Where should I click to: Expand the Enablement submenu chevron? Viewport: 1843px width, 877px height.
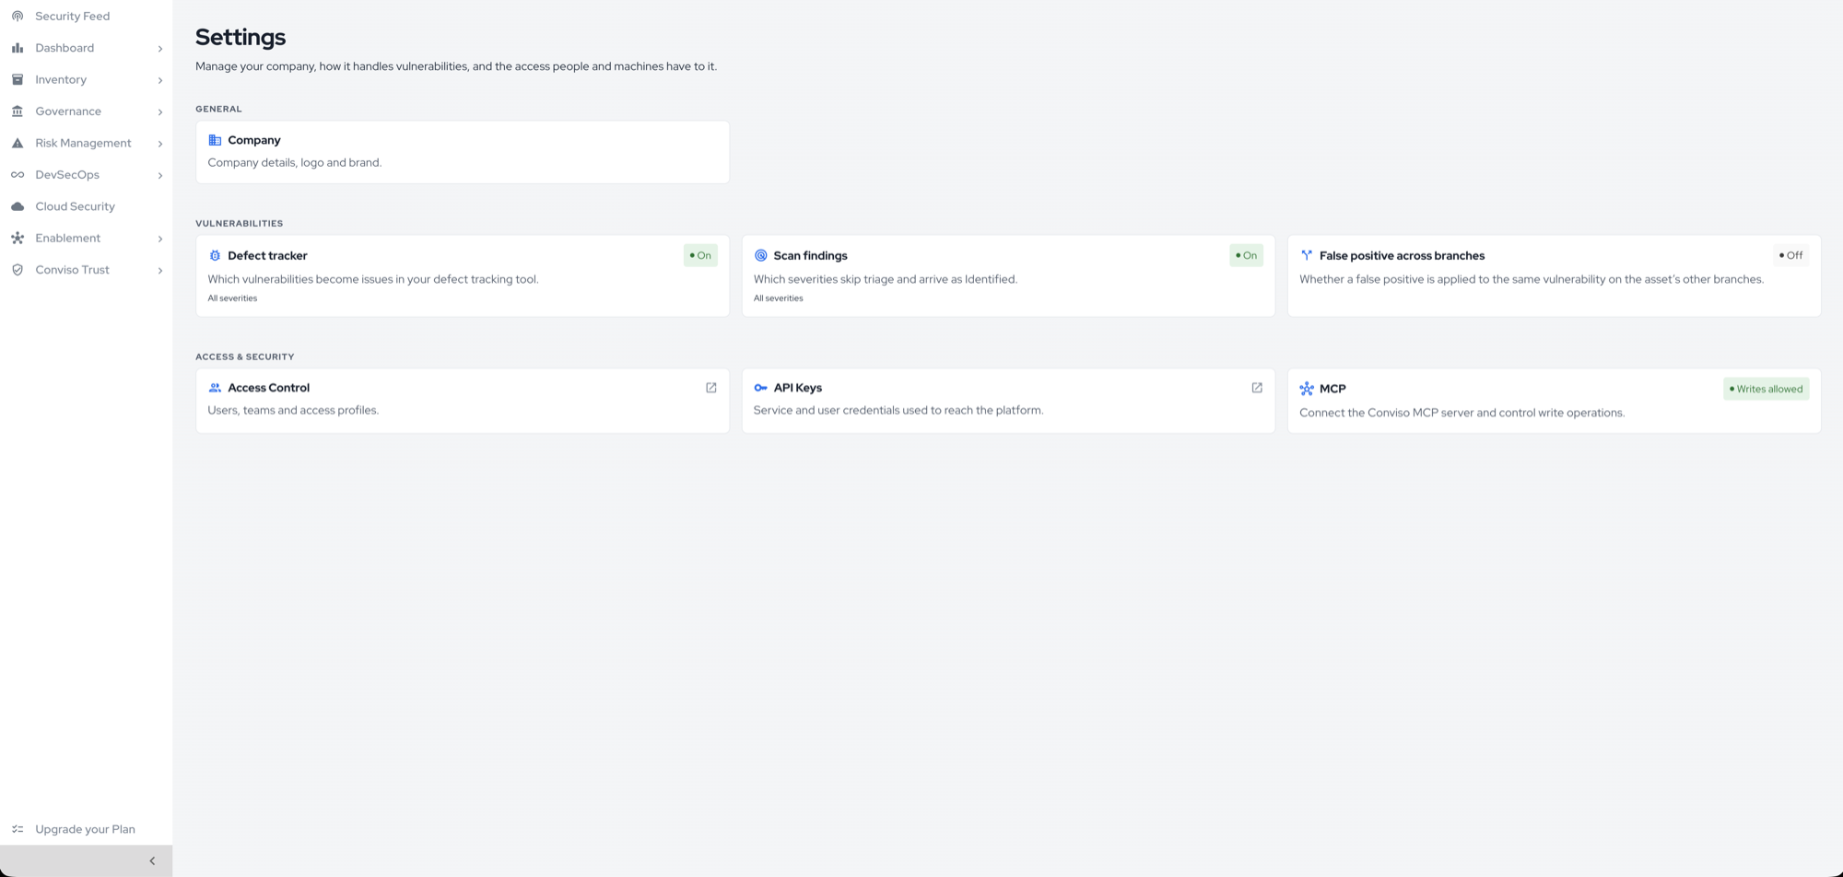160,239
